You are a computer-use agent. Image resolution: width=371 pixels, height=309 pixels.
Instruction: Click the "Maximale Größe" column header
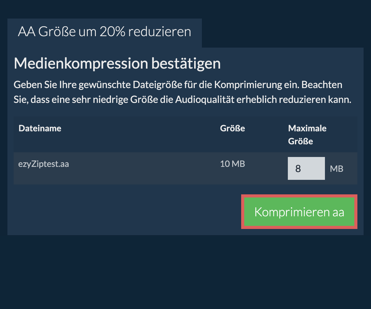[307, 135]
